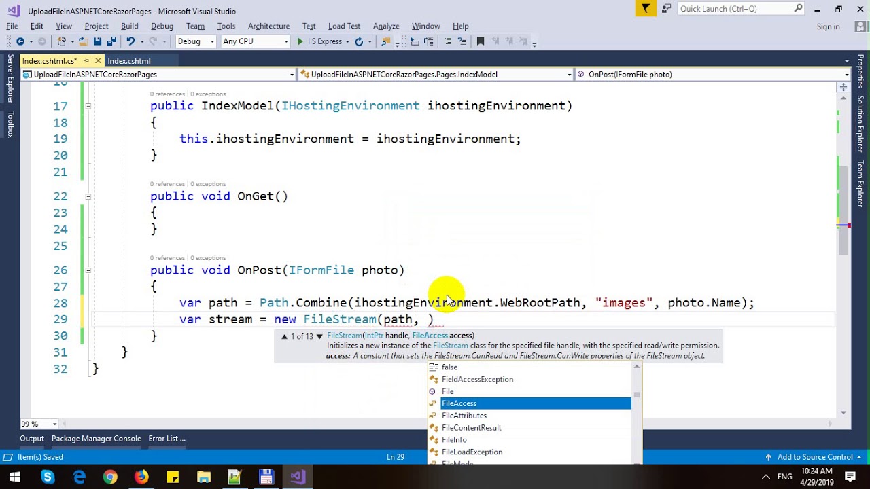Open the Edit menu
Screen dimensions: 870x489
[x=37, y=26]
